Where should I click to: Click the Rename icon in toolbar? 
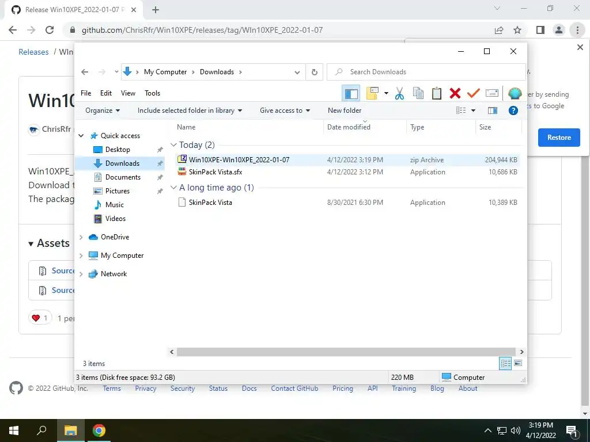click(492, 93)
